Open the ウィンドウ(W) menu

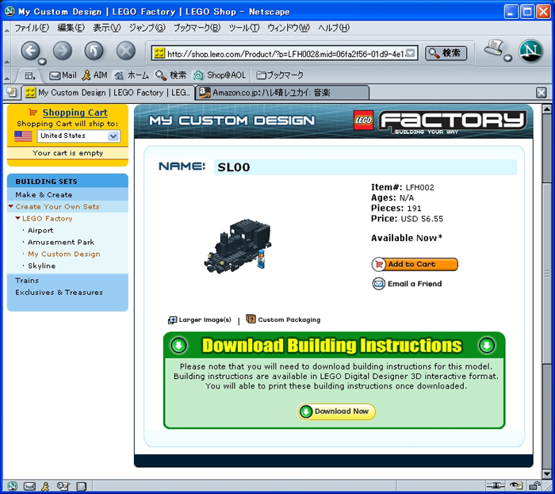(x=289, y=28)
